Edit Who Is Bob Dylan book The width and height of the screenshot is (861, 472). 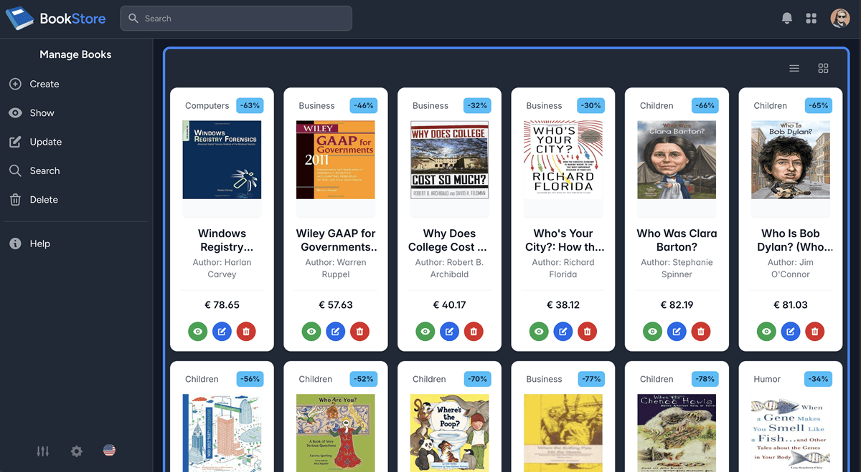791,332
